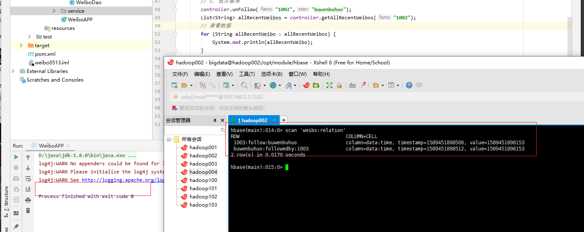Click the Disconnect icon in Xshell toolbar
Screen dimensions: 584x232
pos(203,85)
